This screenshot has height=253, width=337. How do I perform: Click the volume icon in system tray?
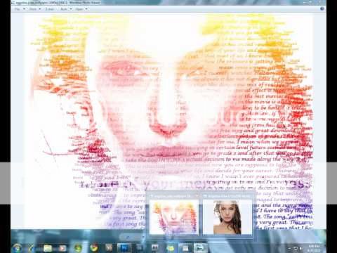301,248
